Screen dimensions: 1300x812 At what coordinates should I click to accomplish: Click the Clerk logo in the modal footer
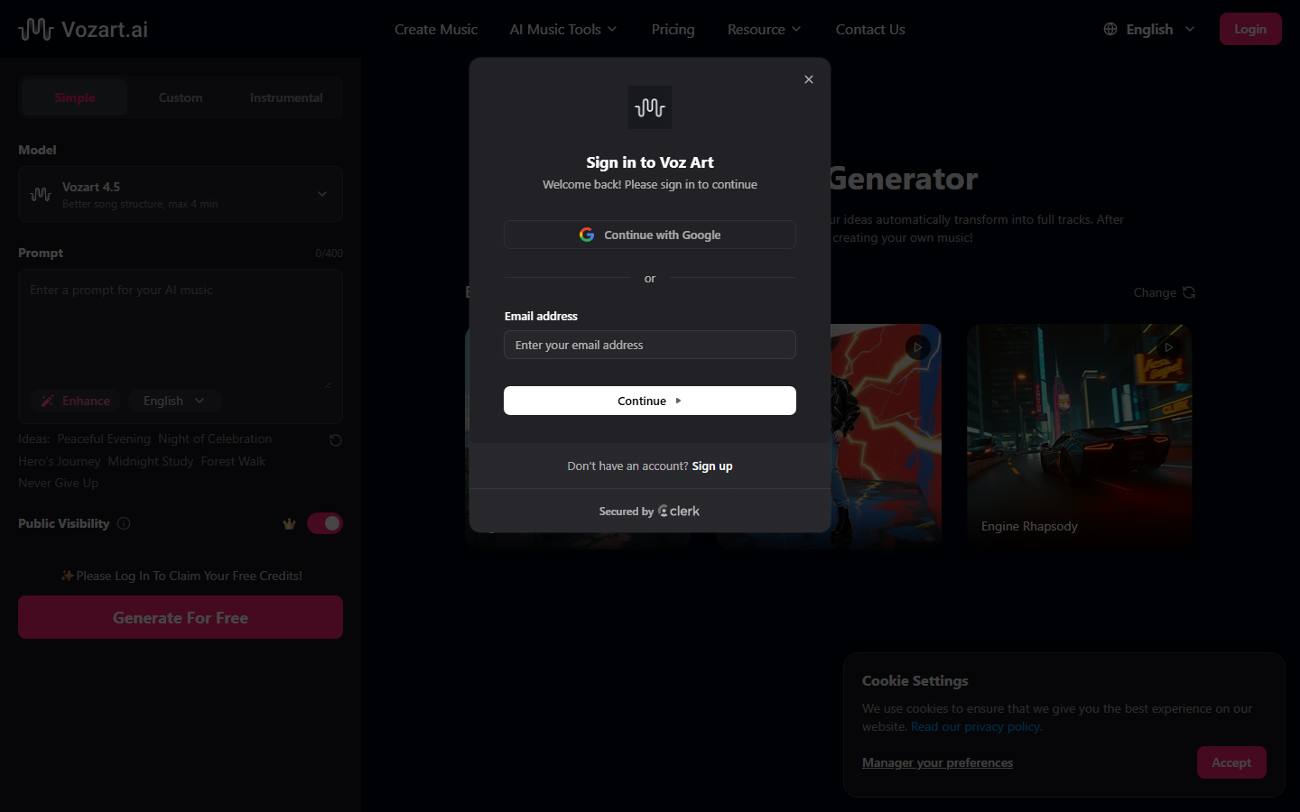[679, 511]
